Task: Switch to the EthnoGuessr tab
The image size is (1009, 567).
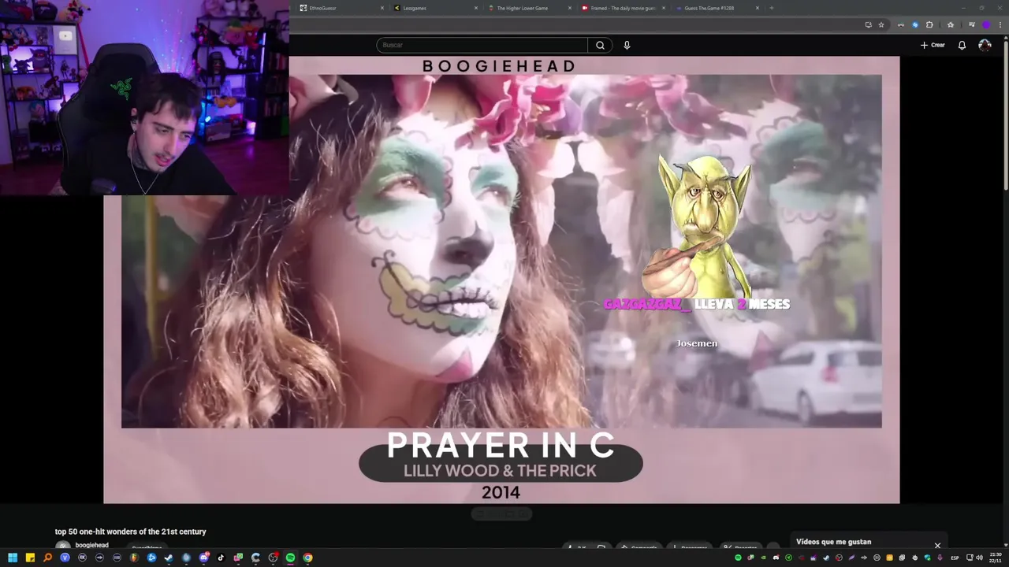Action: pos(339,8)
